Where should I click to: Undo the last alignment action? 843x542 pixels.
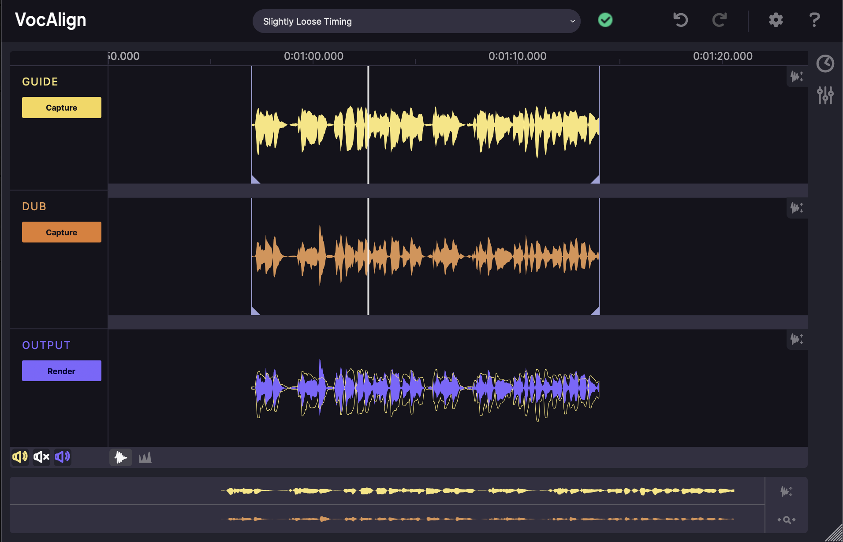679,20
